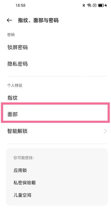Tap the Bluetooth status icon
The width and height of the screenshot is (111, 216).
tap(84, 5)
